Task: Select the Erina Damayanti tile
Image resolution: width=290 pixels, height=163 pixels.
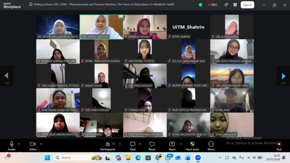Action: pos(232,125)
